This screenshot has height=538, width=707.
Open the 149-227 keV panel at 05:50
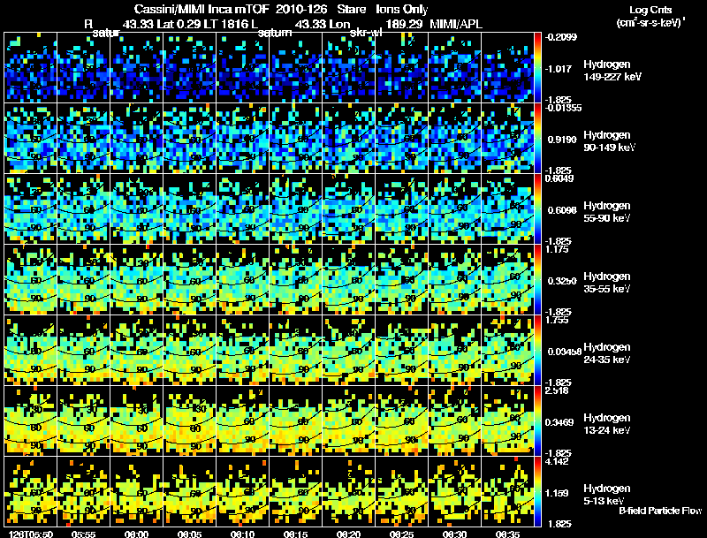click(x=31, y=67)
